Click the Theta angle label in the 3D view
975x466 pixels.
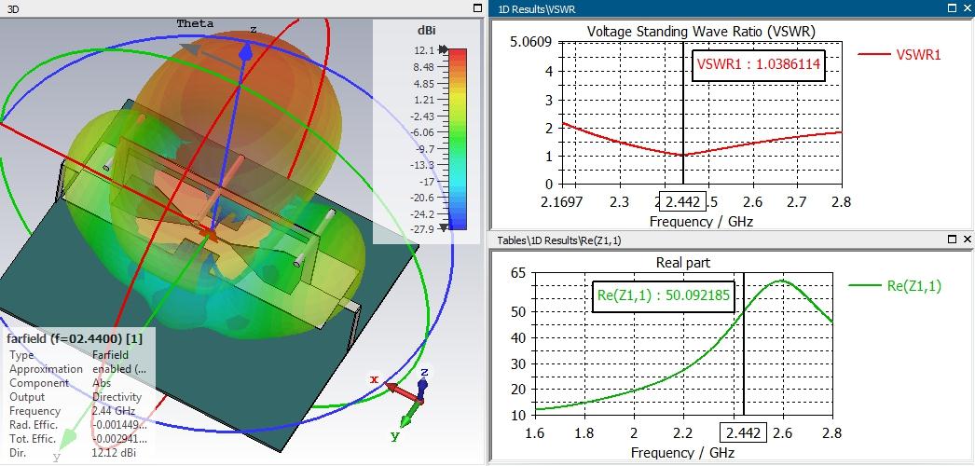195,23
